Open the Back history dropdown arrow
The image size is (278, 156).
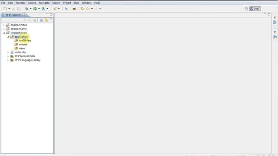pyautogui.click(x=92, y=9)
